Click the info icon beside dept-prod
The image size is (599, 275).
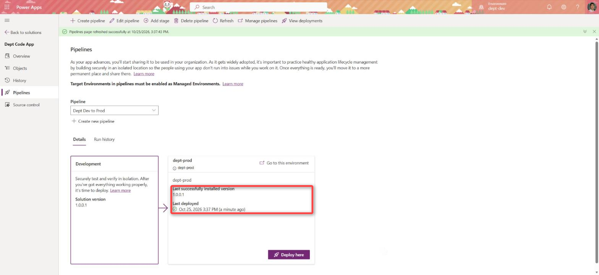tap(175, 168)
